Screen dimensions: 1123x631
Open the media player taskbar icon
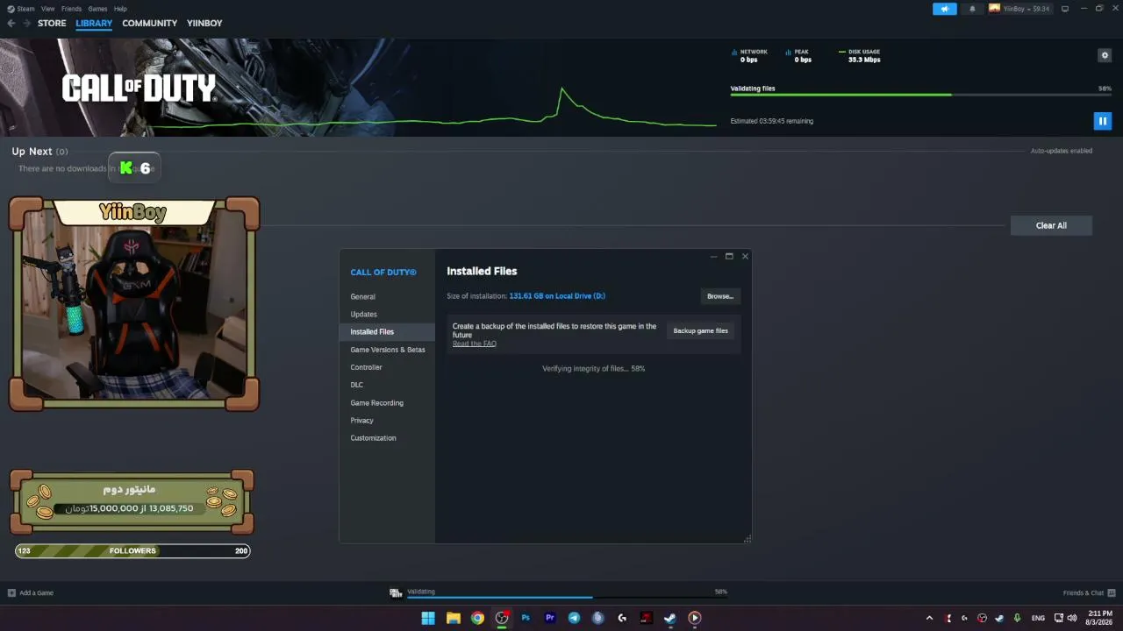pyautogui.click(x=695, y=618)
